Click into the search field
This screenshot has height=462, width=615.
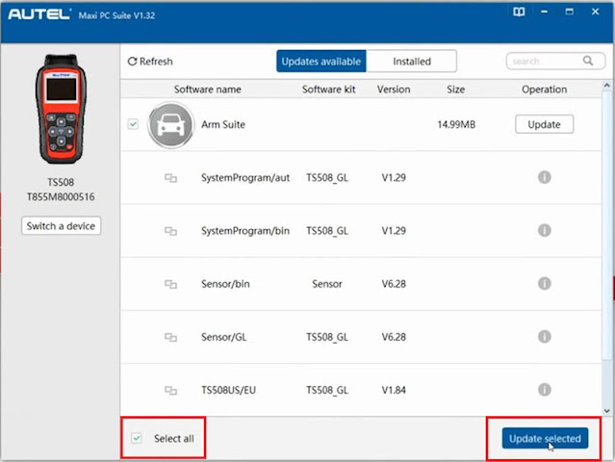point(555,62)
